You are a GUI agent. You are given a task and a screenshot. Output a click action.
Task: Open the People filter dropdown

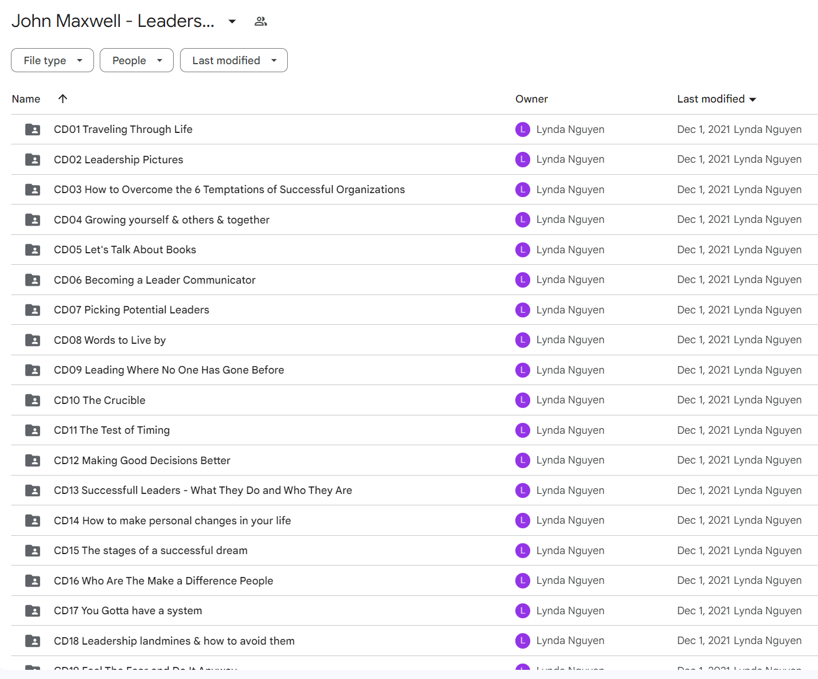point(136,60)
